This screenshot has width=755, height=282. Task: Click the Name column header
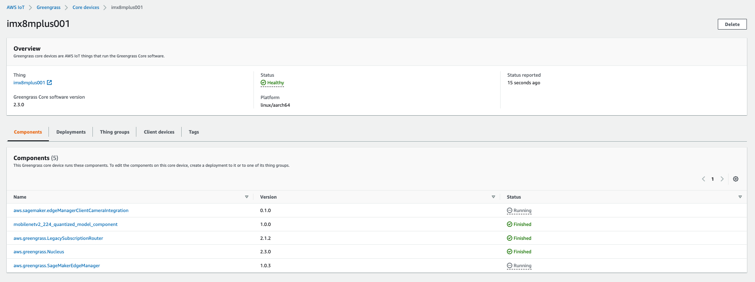click(20, 197)
